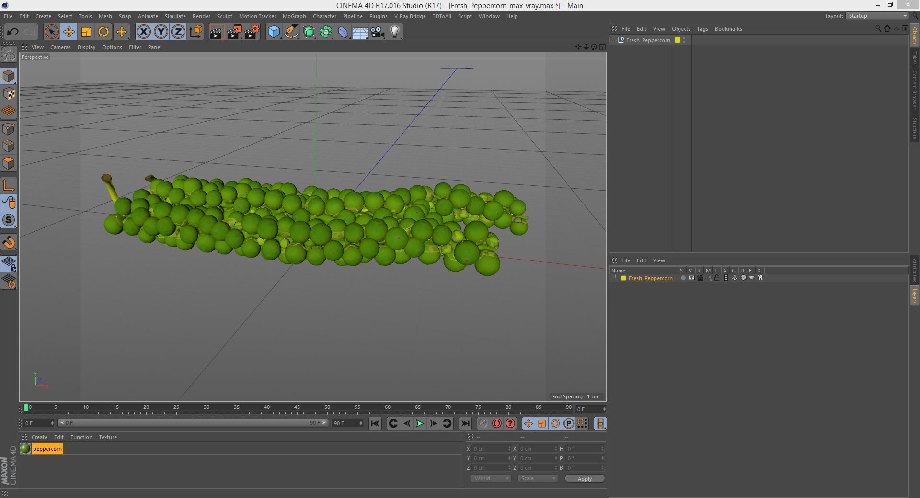Image resolution: width=920 pixels, height=498 pixels.
Task: Add a camera object
Action: [x=378, y=32]
